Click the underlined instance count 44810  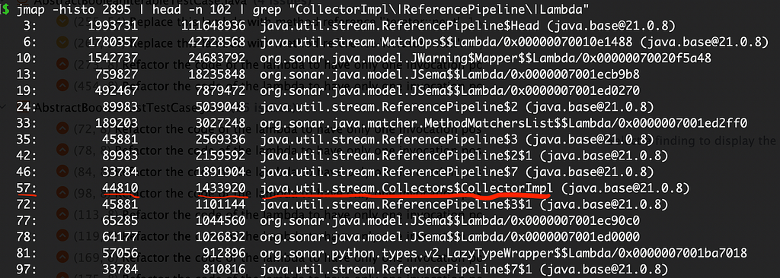120,188
